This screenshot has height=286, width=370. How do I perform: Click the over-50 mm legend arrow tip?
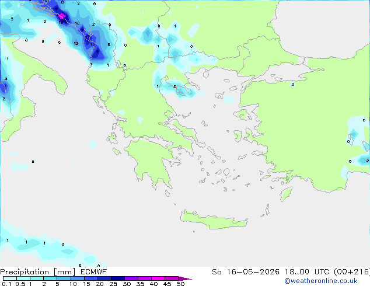click(185, 278)
